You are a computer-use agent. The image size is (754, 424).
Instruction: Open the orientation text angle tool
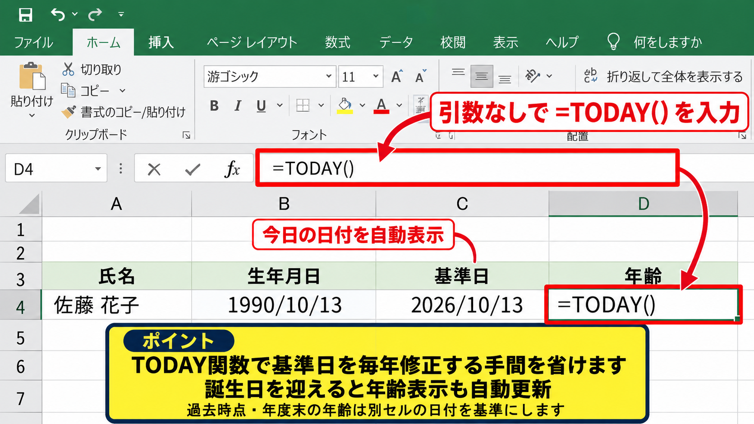533,76
